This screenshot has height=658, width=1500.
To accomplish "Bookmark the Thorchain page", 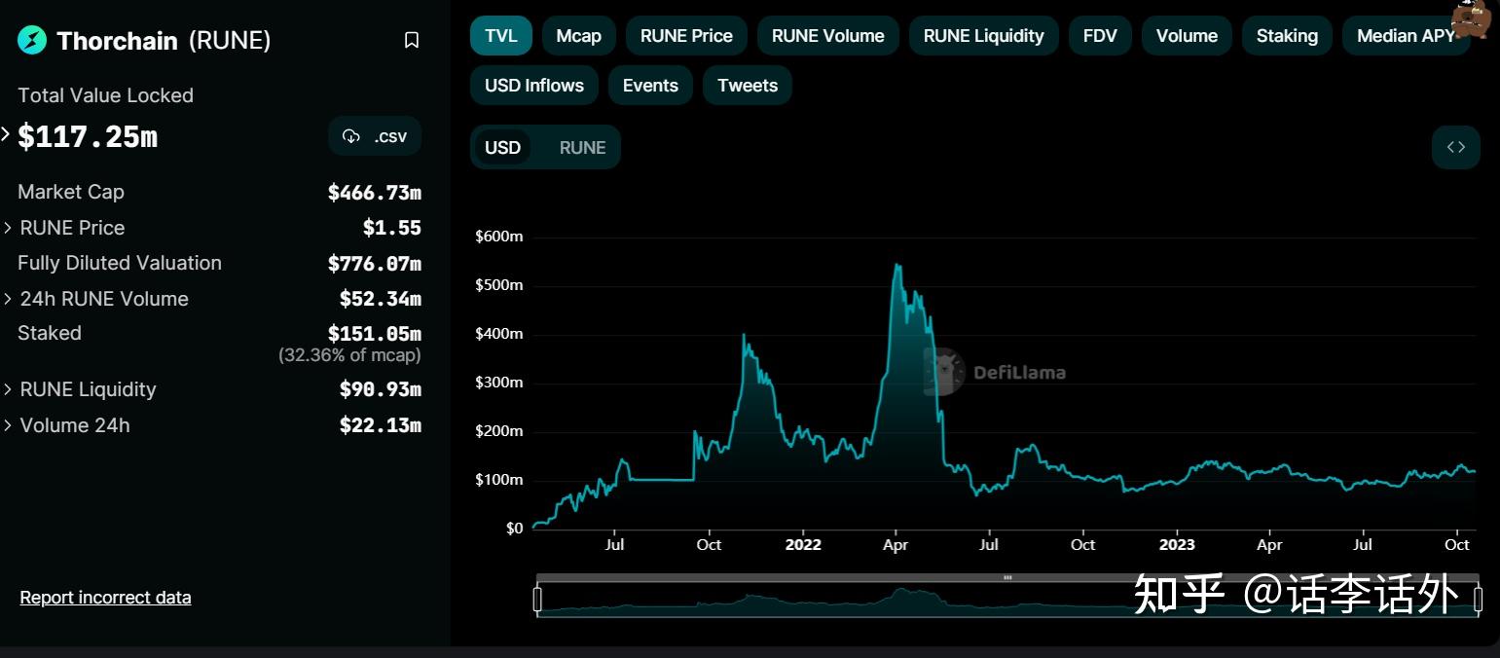I will point(411,40).
